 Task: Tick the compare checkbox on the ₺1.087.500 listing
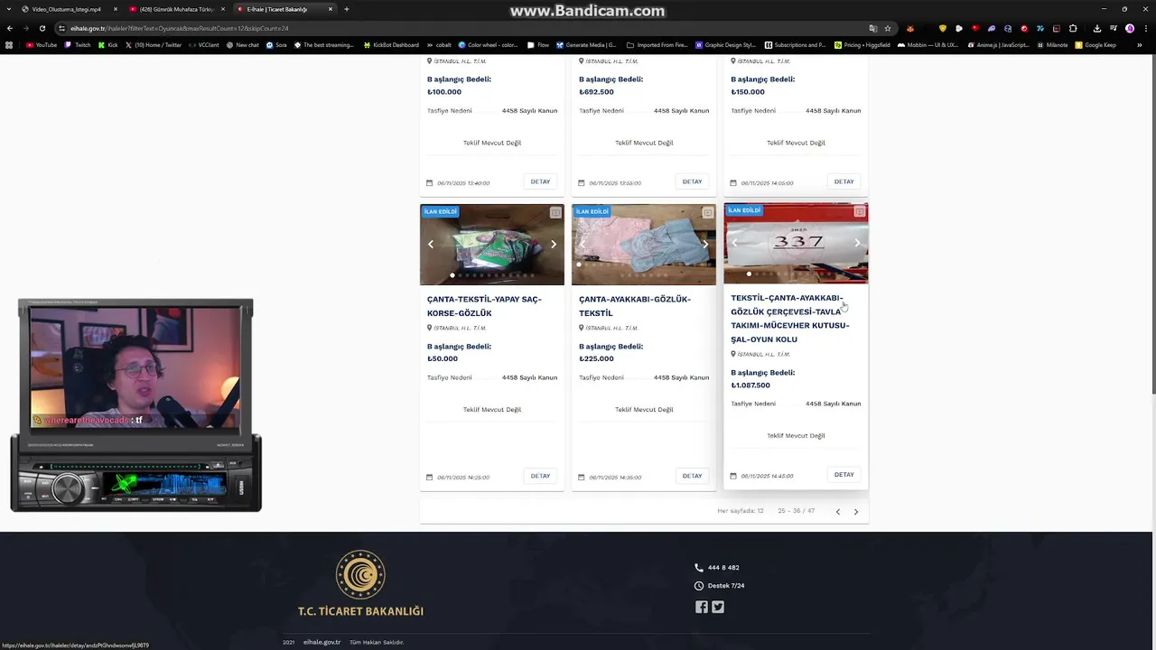point(859,211)
